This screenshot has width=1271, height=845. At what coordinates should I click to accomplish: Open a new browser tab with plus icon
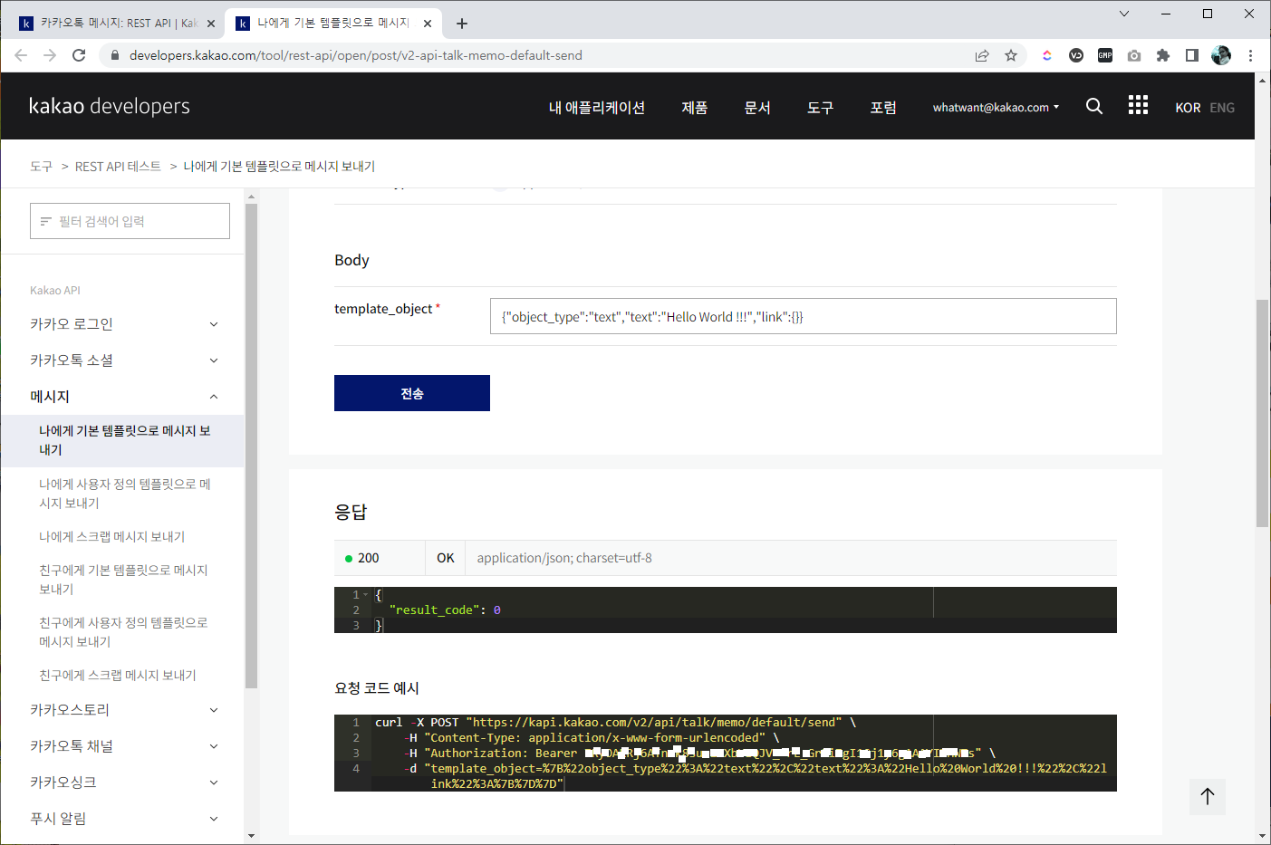pyautogui.click(x=462, y=24)
